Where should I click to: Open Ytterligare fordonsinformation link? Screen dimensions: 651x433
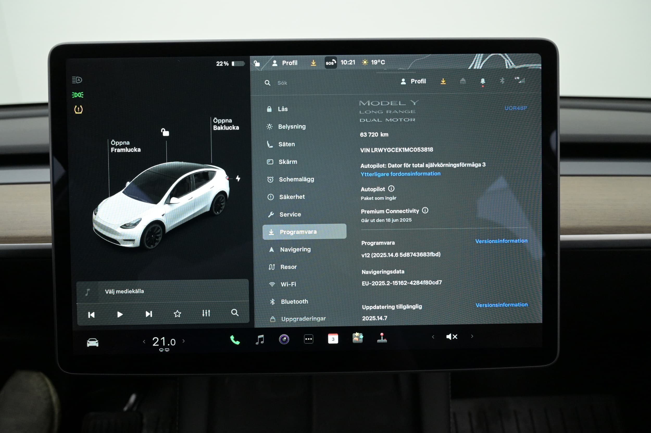point(400,174)
